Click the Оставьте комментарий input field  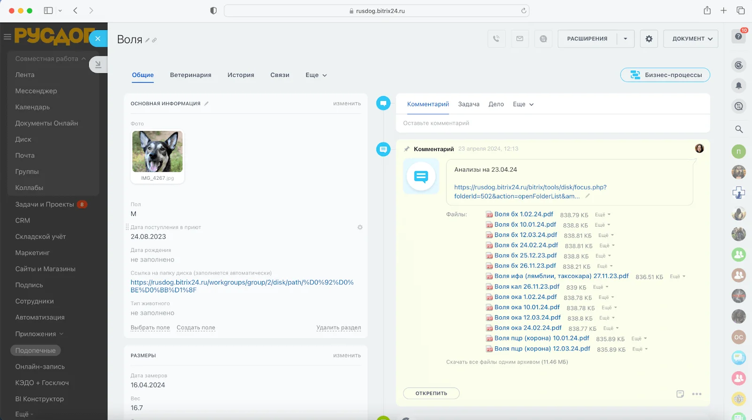click(x=553, y=123)
